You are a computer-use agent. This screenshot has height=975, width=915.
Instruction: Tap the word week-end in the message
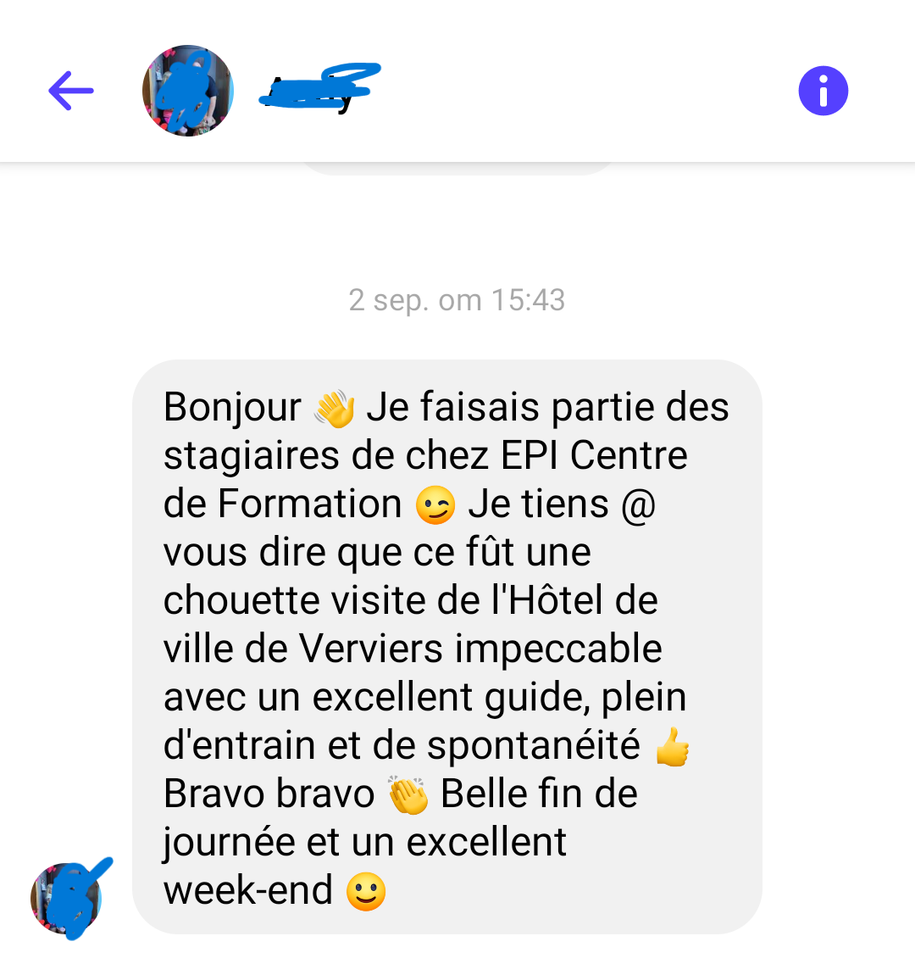[248, 890]
